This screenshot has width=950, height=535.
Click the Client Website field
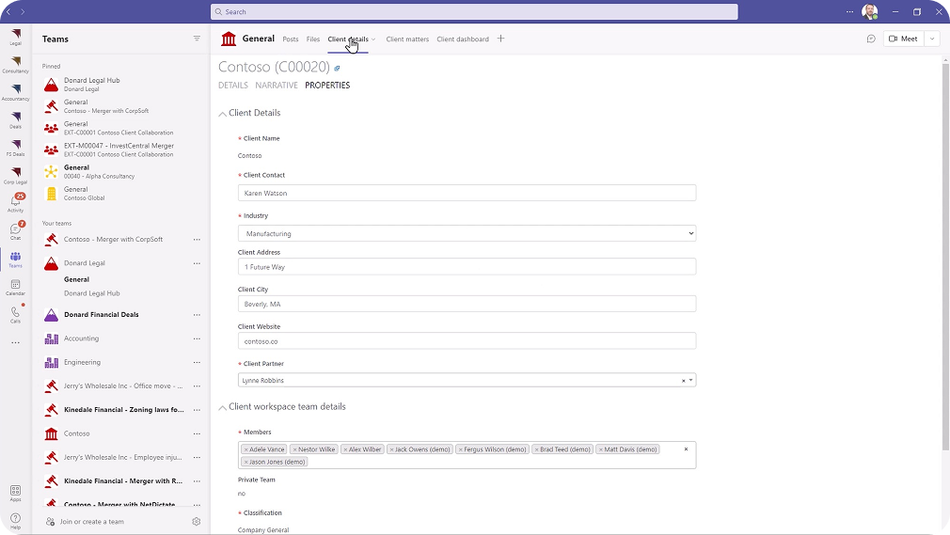point(467,341)
